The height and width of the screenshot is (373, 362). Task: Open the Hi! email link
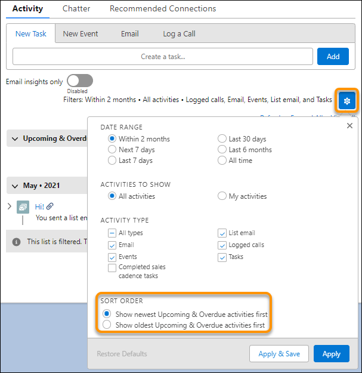tap(39, 206)
